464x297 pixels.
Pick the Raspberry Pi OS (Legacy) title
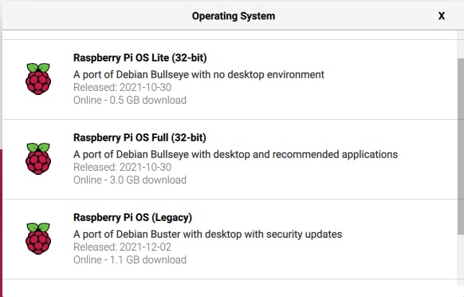132,217
